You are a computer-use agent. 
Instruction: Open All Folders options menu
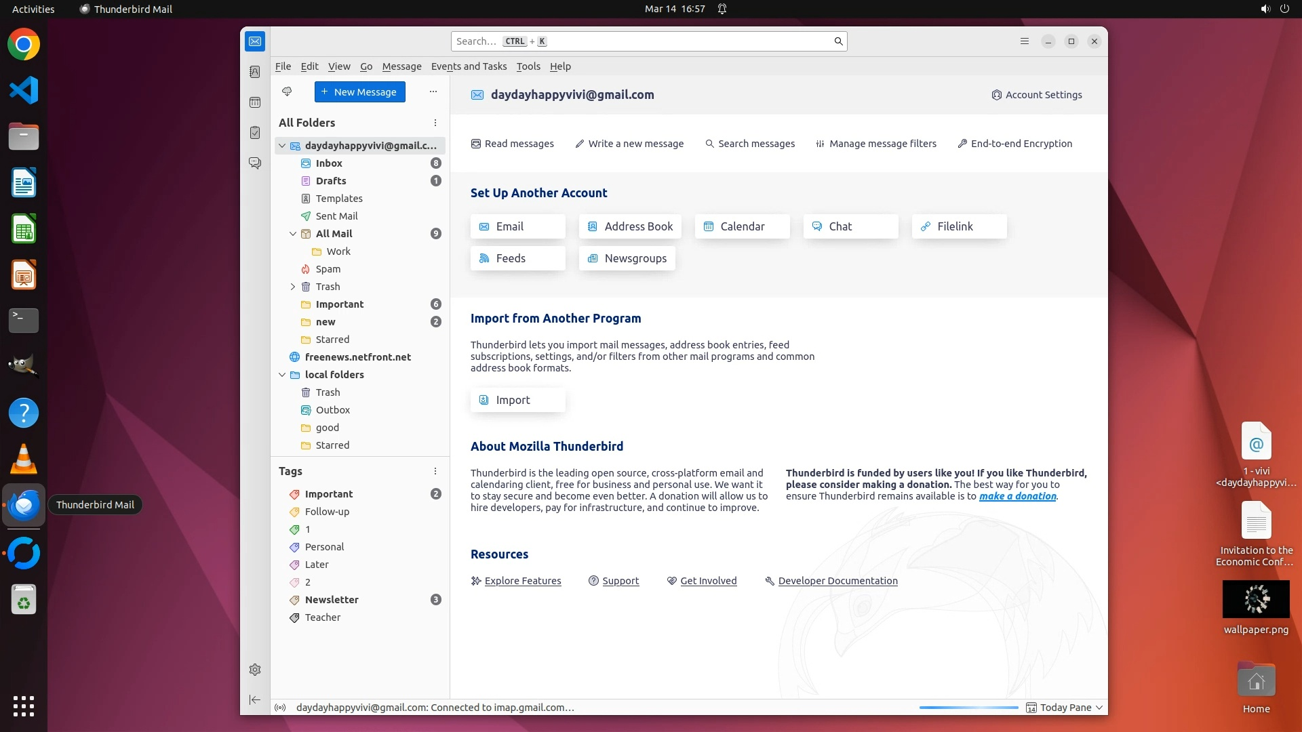tap(435, 123)
